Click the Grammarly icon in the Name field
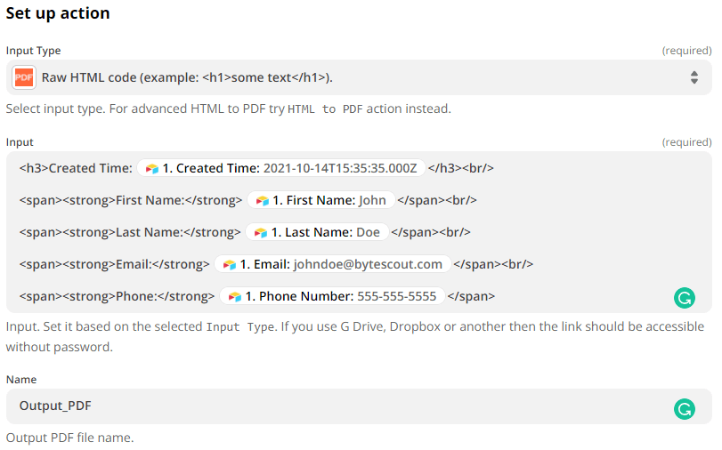The height and width of the screenshot is (450, 722). pyautogui.click(x=685, y=408)
